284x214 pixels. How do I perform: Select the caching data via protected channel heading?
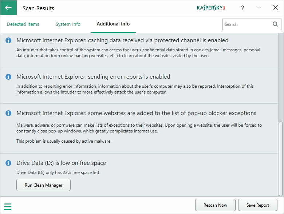pyautogui.click(x=122, y=40)
